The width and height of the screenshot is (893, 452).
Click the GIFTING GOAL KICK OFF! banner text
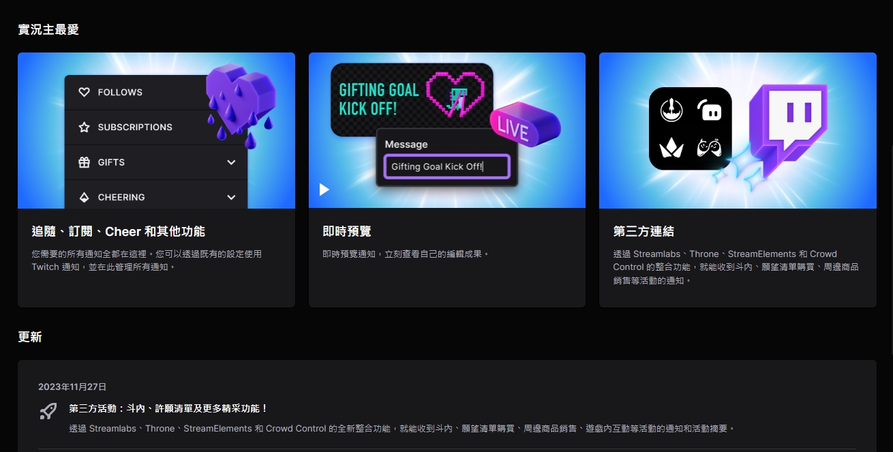coord(379,100)
